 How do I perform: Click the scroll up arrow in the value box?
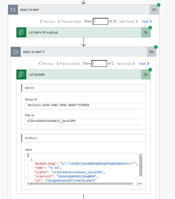point(141,154)
